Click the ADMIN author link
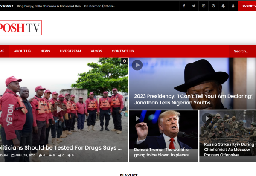The image size is (256, 176). [4, 156]
